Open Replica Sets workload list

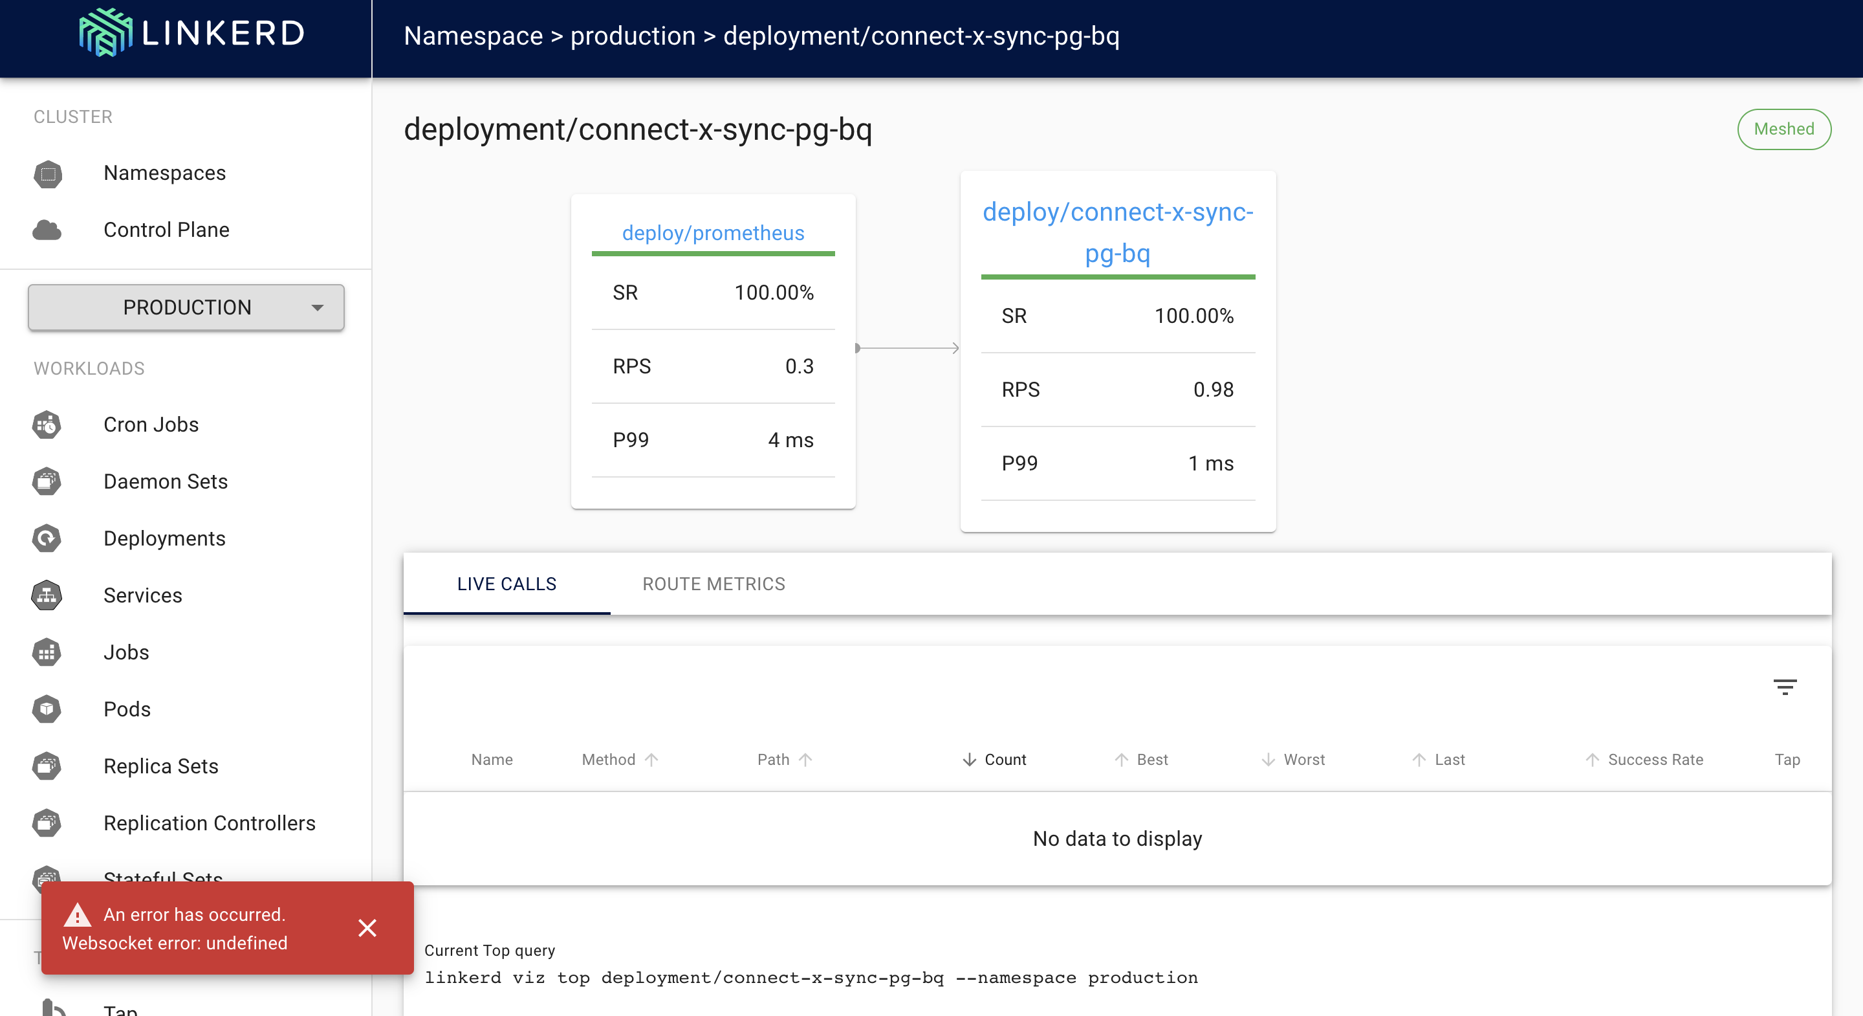coord(161,766)
